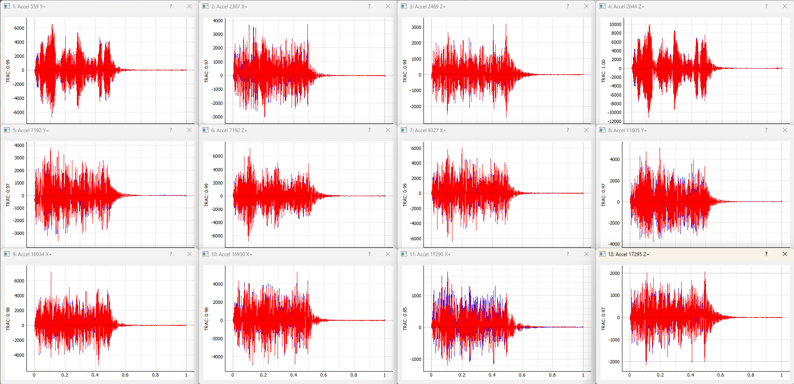The height and width of the screenshot is (384, 794).
Task: Click the plot window icon of "5: Accel 7192 Y+"
Action: [x=7, y=130]
